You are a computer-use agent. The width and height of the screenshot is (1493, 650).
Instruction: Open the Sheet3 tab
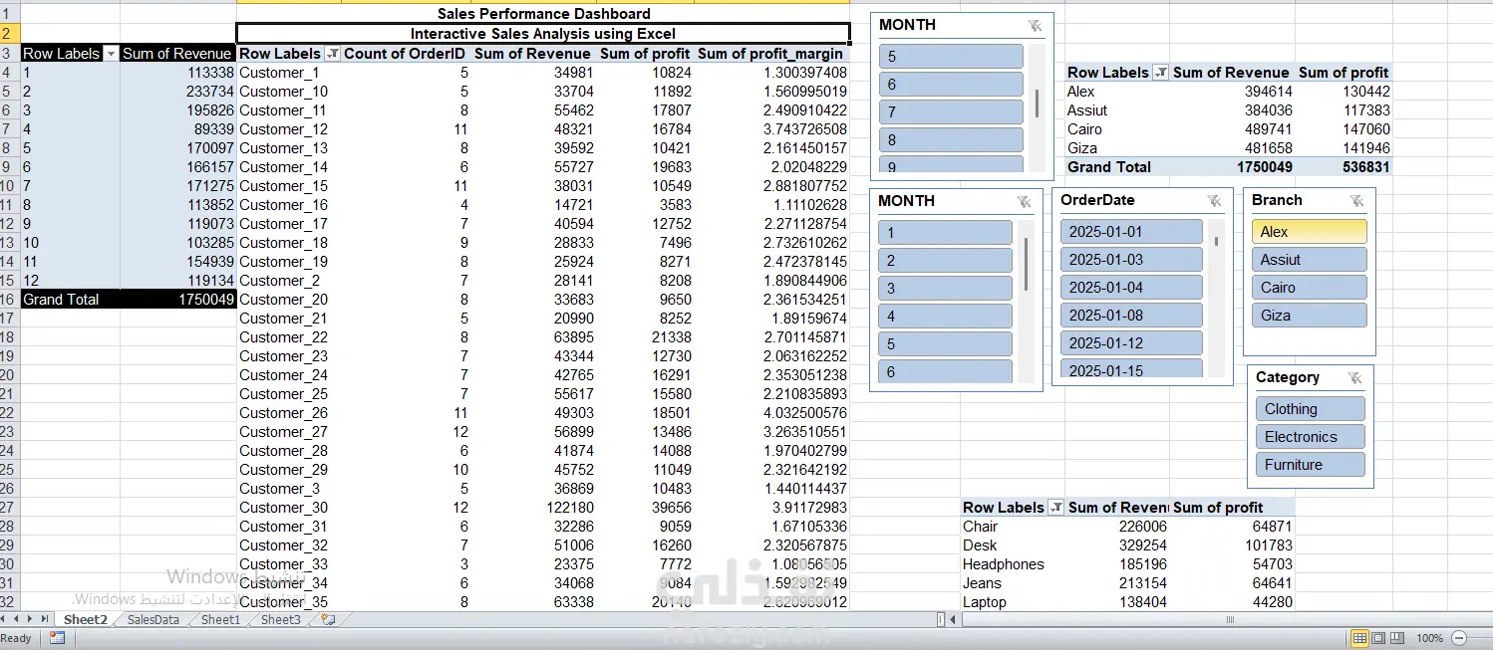click(280, 619)
